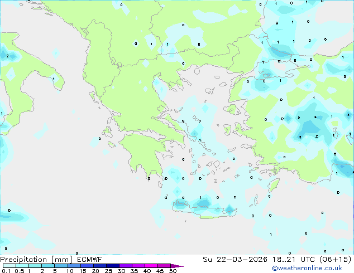Click the above-50 arrow tip of legend
Viewport: 354px width, 273px height.
coord(177,266)
